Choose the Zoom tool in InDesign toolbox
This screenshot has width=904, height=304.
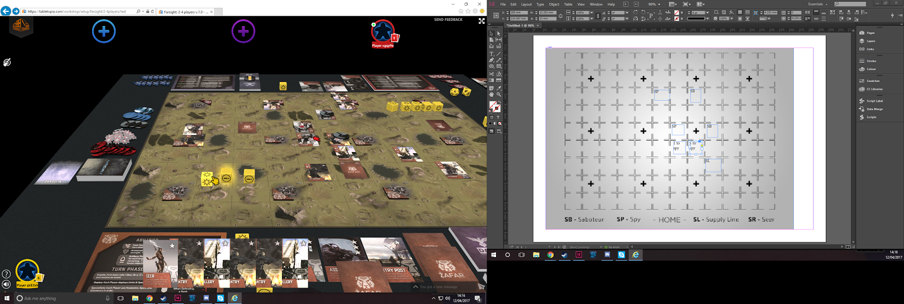(x=498, y=94)
